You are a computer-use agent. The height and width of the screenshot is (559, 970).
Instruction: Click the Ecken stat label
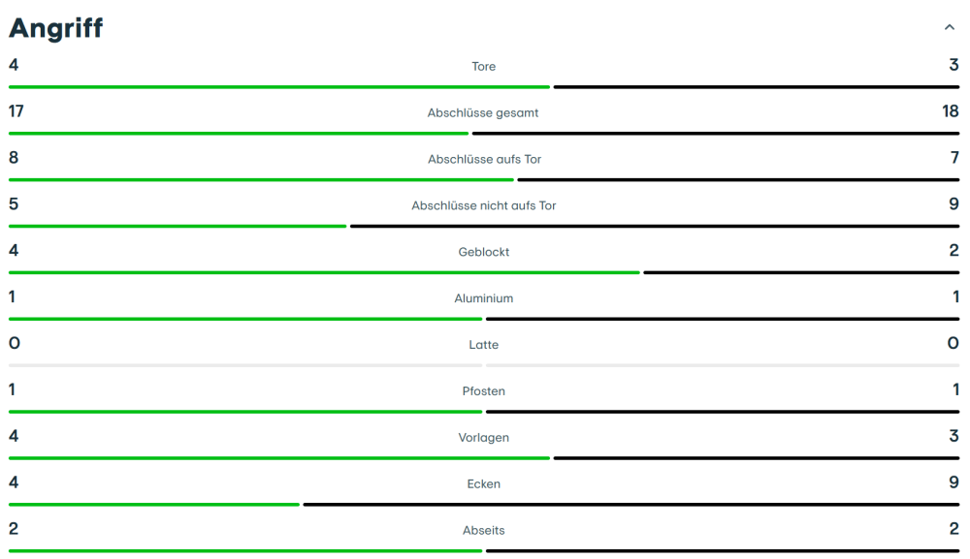[484, 484]
